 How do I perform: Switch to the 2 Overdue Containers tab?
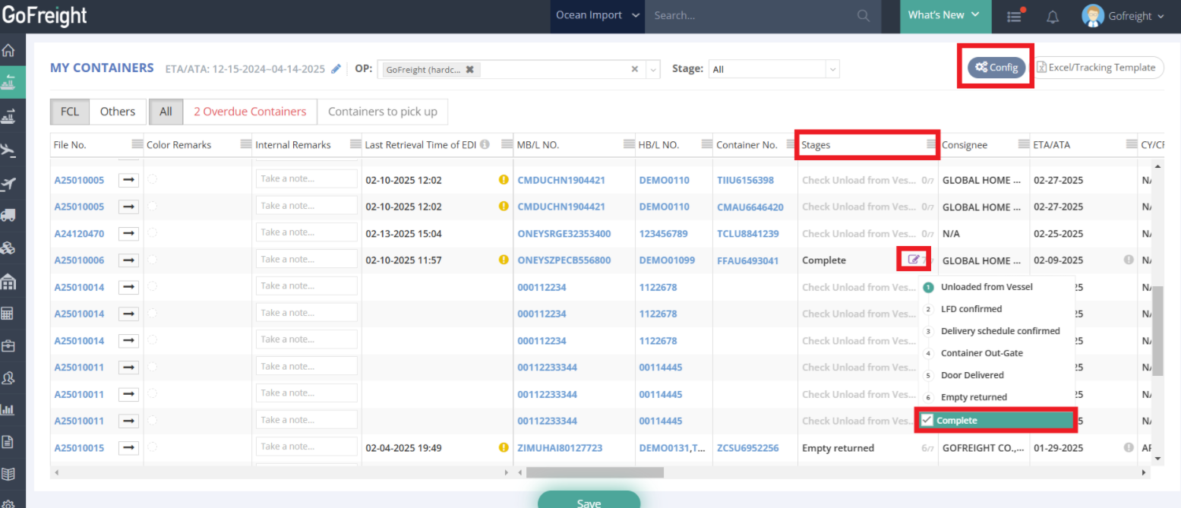[250, 112]
